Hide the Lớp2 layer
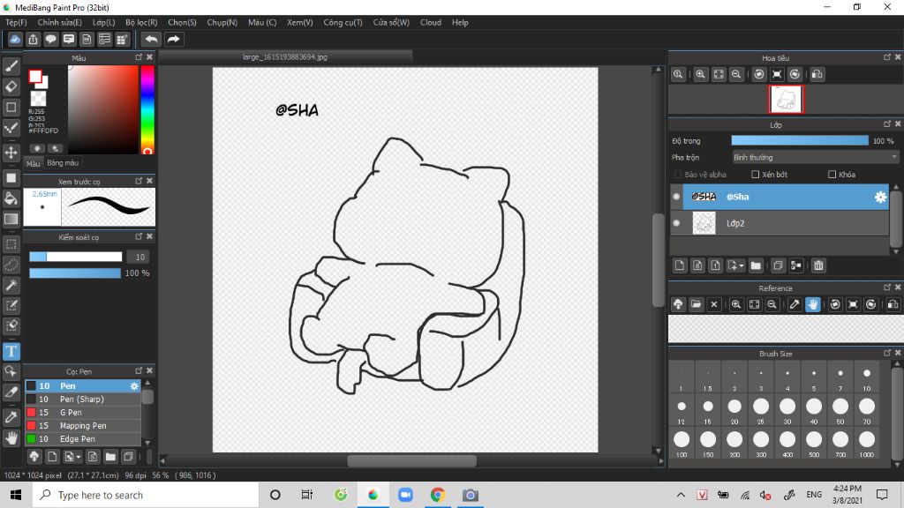 point(676,223)
